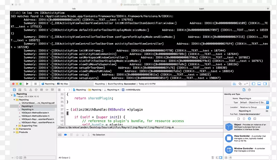Image resolution: width=277 pixels, height=160 pixels.
Task: Toggle the breakpoints activation button in debug bar
Action: coord(65,135)
